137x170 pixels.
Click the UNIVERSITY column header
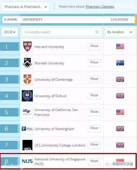32,20
